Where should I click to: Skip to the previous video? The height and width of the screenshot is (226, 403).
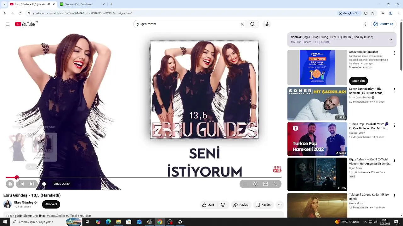coord(22,184)
